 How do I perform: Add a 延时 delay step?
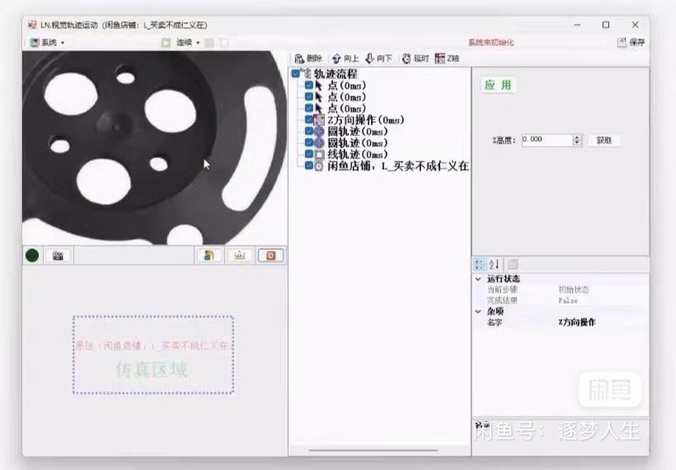click(415, 59)
